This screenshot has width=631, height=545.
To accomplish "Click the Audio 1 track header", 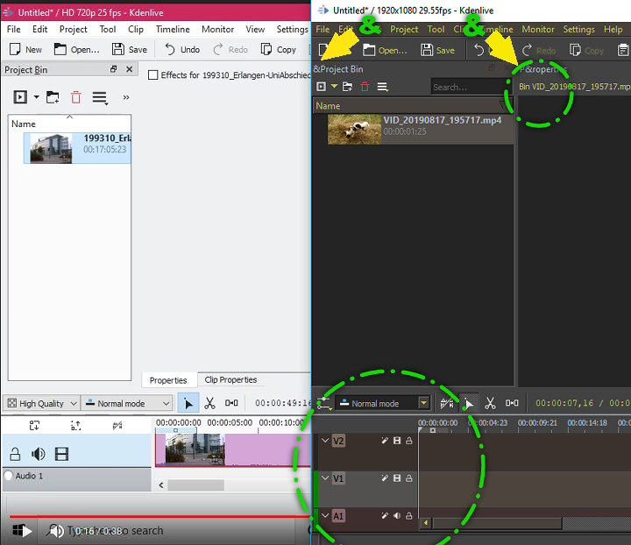I will [x=76, y=479].
